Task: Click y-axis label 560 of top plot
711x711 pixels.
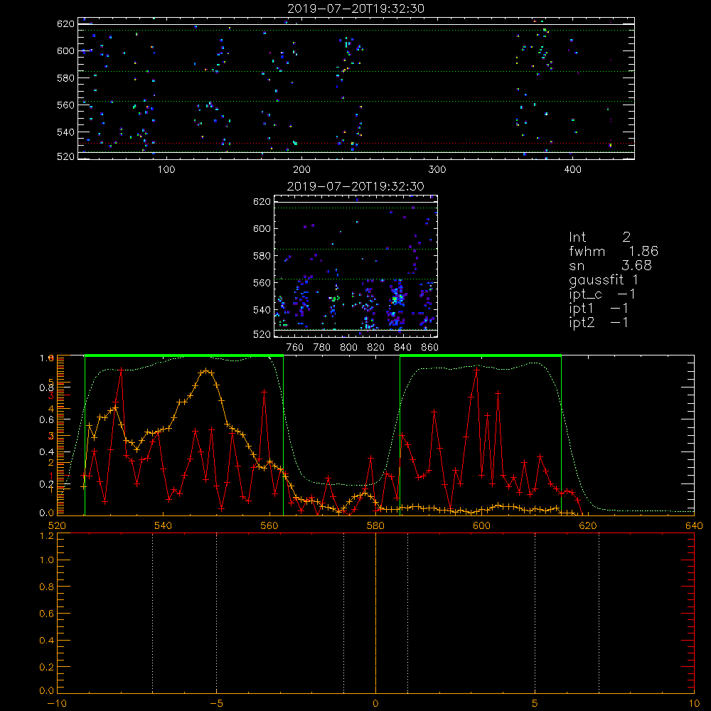Action: 65,105
